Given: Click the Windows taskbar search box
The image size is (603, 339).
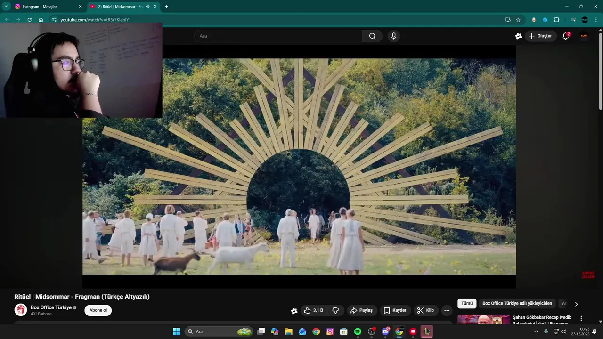Looking at the screenshot, I should click(219, 331).
